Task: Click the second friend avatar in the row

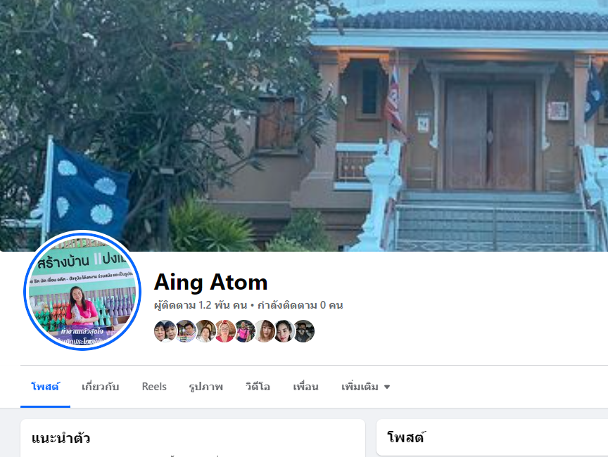Action: coord(186,331)
